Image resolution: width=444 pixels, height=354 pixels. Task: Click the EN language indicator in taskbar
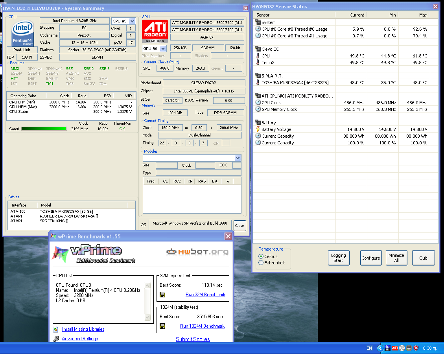point(369,348)
